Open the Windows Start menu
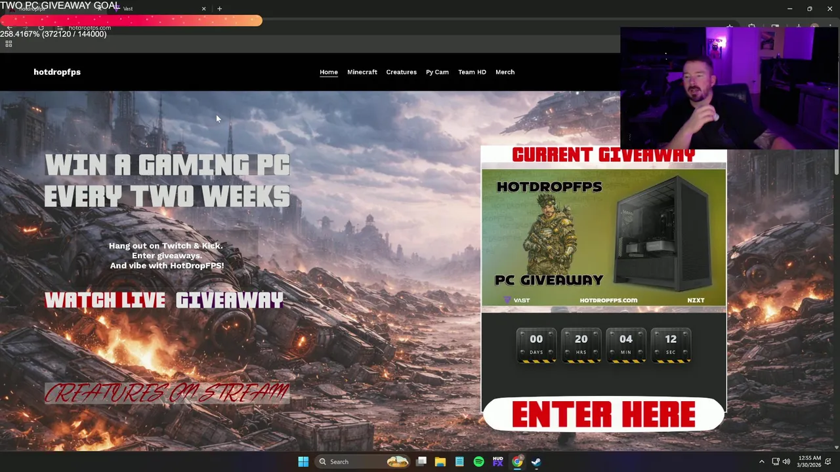Viewport: 840px width, 472px height. point(303,462)
